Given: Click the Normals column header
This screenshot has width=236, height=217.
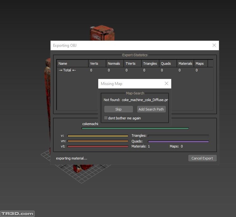Looking at the screenshot, I should [x=114, y=63].
